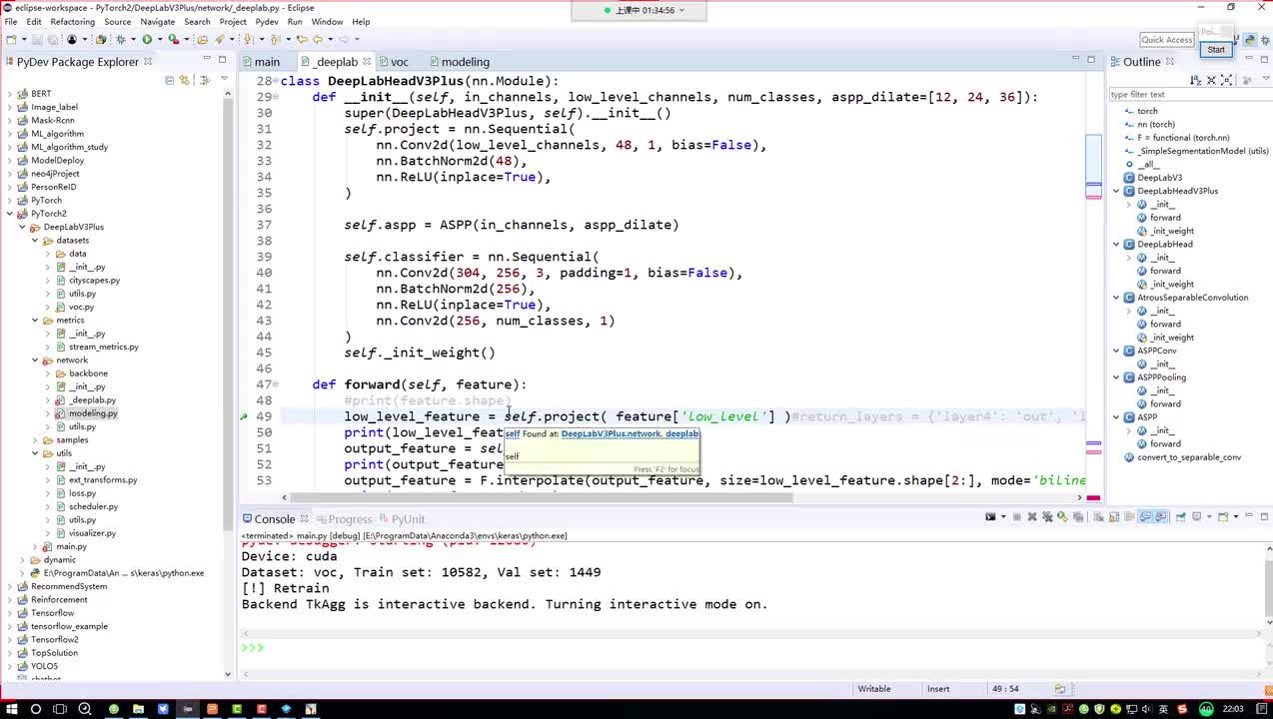Open the File menu
1273x719 pixels.
pos(11,21)
